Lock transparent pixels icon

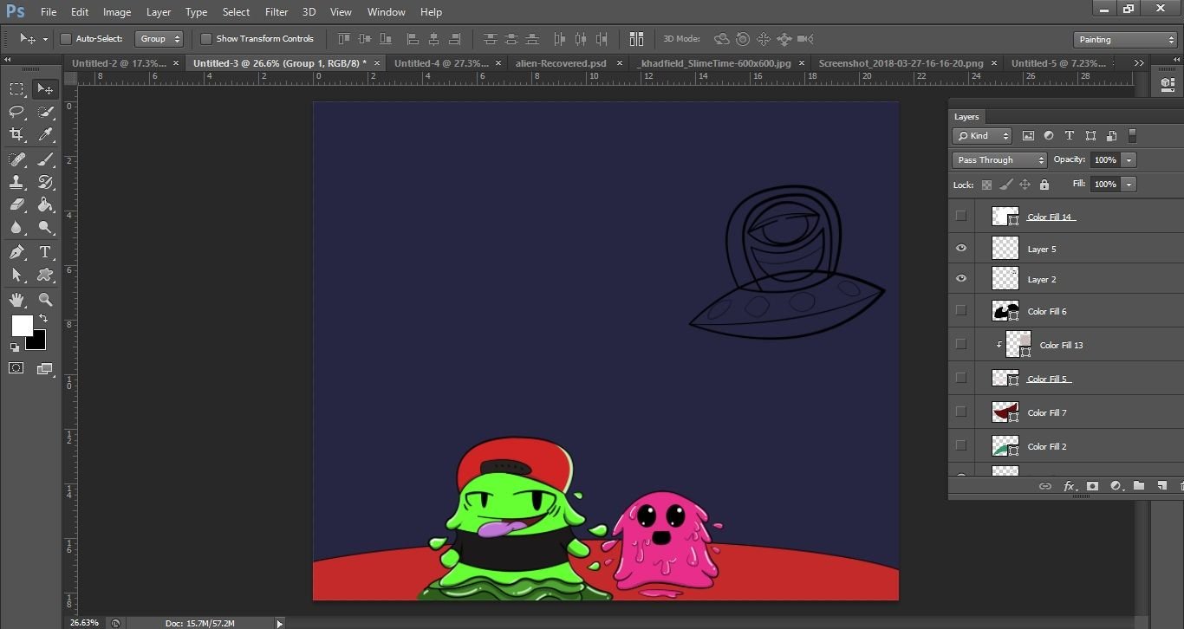pyautogui.click(x=986, y=185)
